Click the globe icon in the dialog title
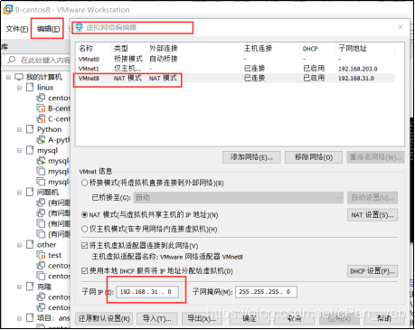The width and height of the screenshot is (415, 330). [x=79, y=27]
